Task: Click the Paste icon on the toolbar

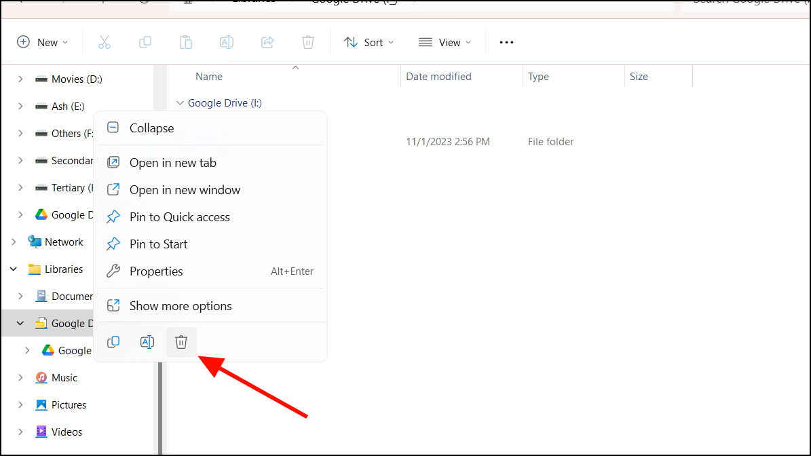Action: [x=186, y=41]
